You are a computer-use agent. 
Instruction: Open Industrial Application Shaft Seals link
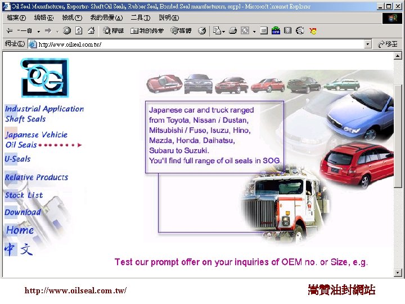point(44,114)
